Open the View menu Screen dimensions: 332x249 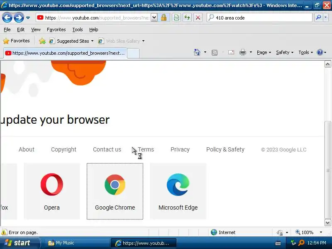[36, 29]
